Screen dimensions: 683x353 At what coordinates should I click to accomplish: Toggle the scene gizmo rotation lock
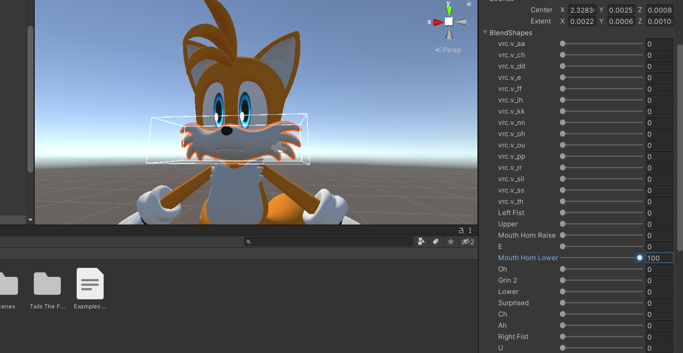[469, 4]
